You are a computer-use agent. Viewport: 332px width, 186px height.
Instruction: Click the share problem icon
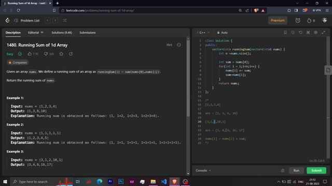click(x=71, y=54)
